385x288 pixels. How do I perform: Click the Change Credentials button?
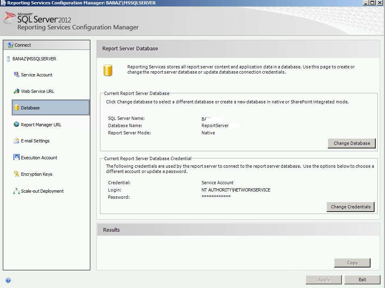click(351, 207)
